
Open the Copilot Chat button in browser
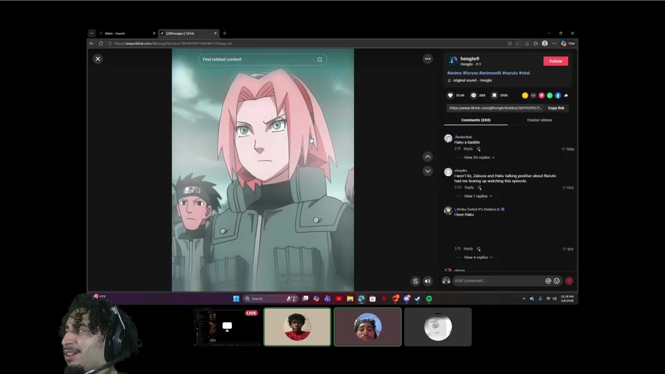tap(567, 44)
